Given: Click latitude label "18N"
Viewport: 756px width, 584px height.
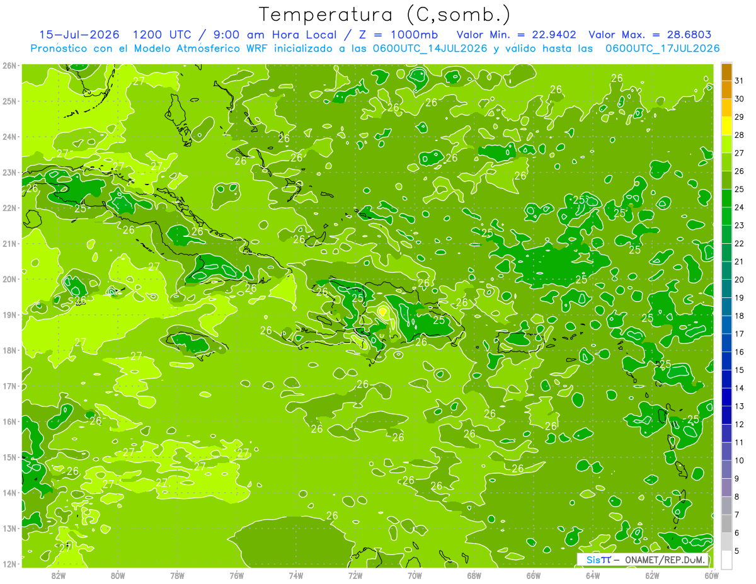Looking at the screenshot, I should click(9, 350).
